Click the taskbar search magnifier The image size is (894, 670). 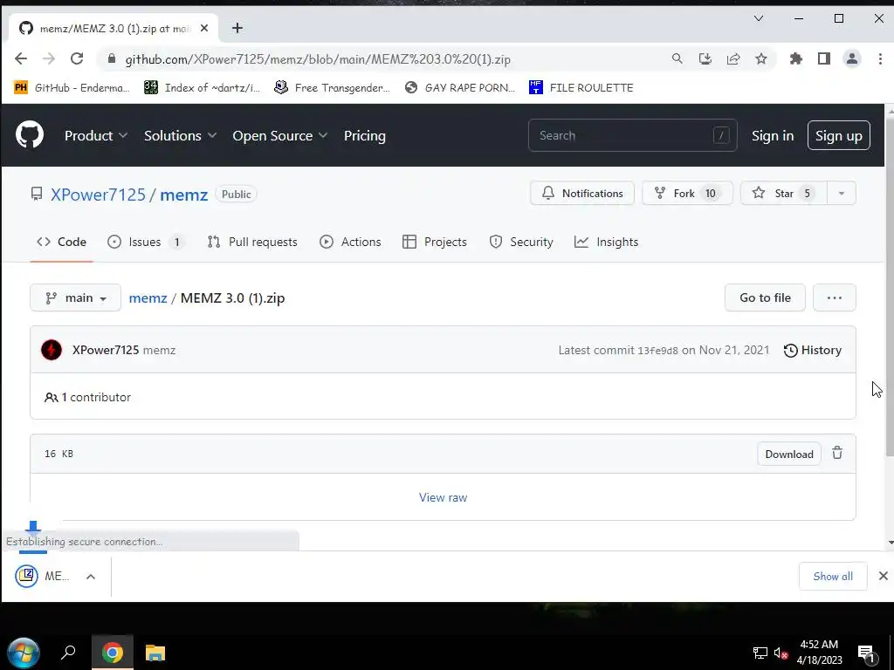68,653
